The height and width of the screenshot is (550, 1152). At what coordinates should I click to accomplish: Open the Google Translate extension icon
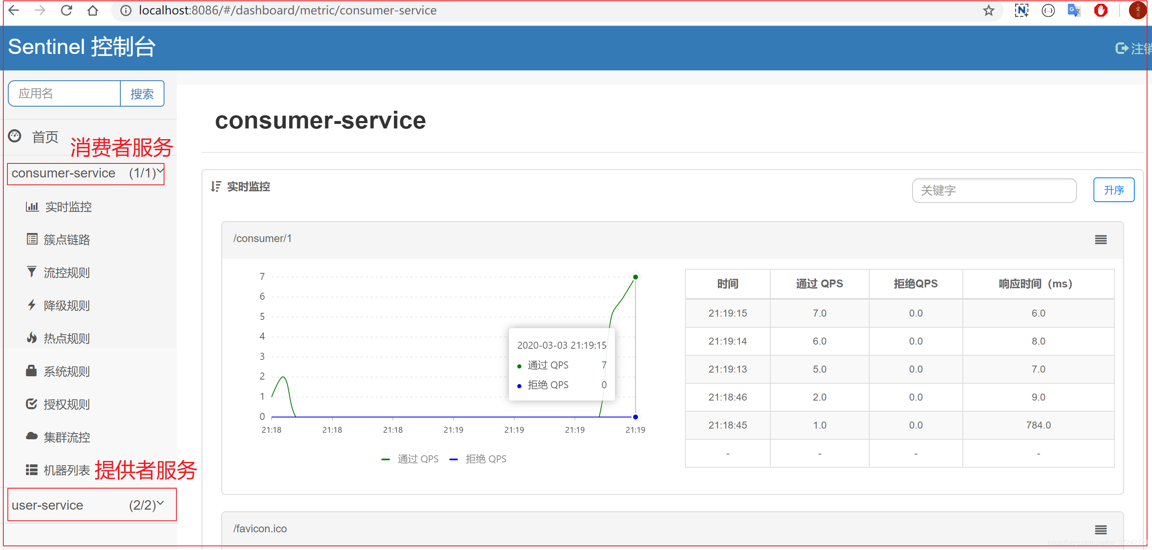pos(1074,10)
